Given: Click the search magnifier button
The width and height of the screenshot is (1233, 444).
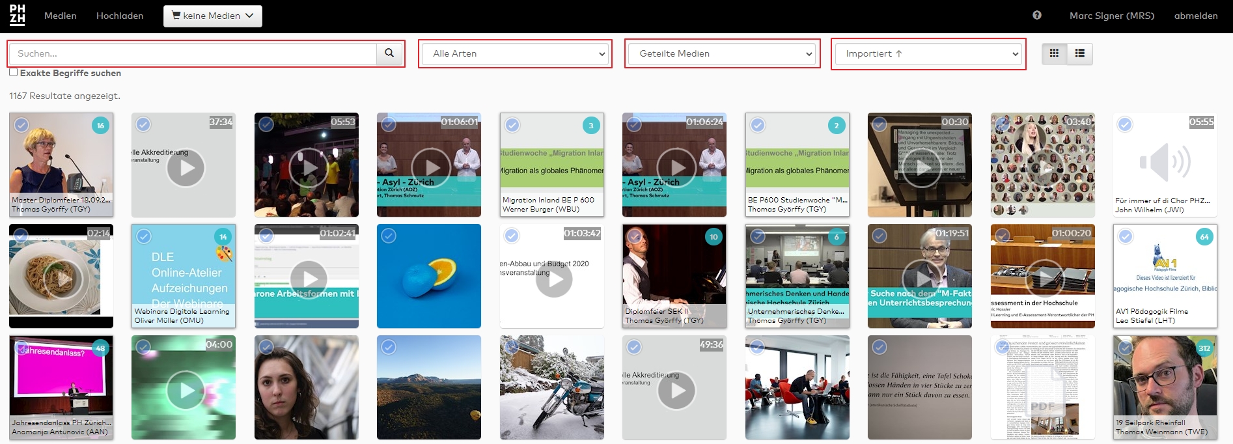Looking at the screenshot, I should coord(389,53).
